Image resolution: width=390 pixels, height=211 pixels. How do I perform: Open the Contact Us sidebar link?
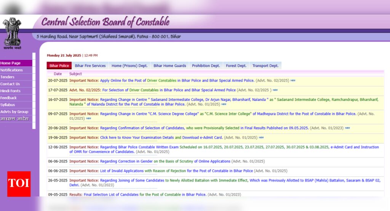16,84
